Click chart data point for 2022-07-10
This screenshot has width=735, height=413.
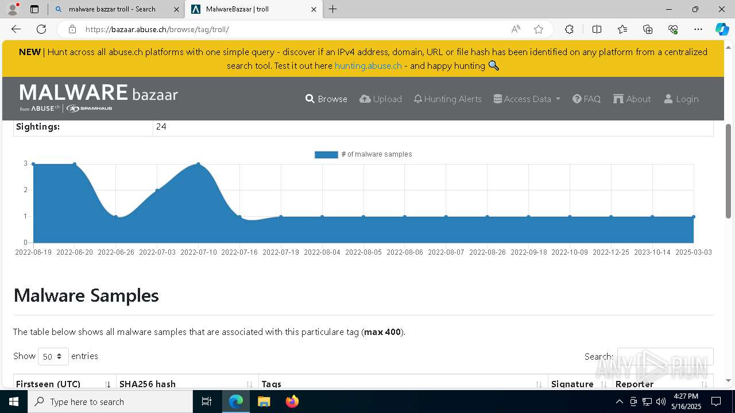(199, 164)
